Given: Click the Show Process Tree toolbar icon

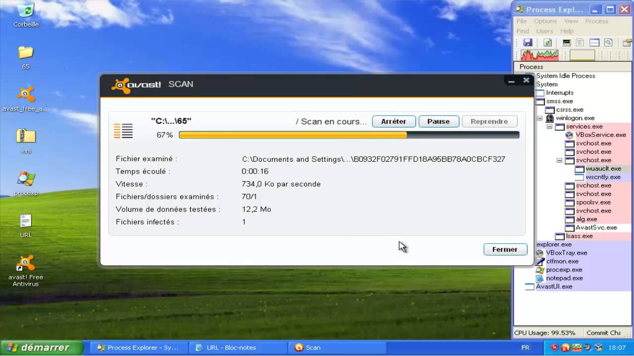Looking at the screenshot, I should pyautogui.click(x=580, y=43).
